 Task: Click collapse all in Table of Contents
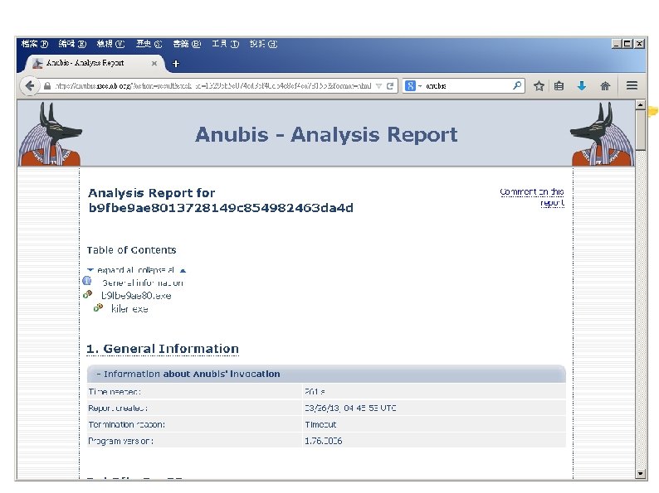click(x=155, y=270)
